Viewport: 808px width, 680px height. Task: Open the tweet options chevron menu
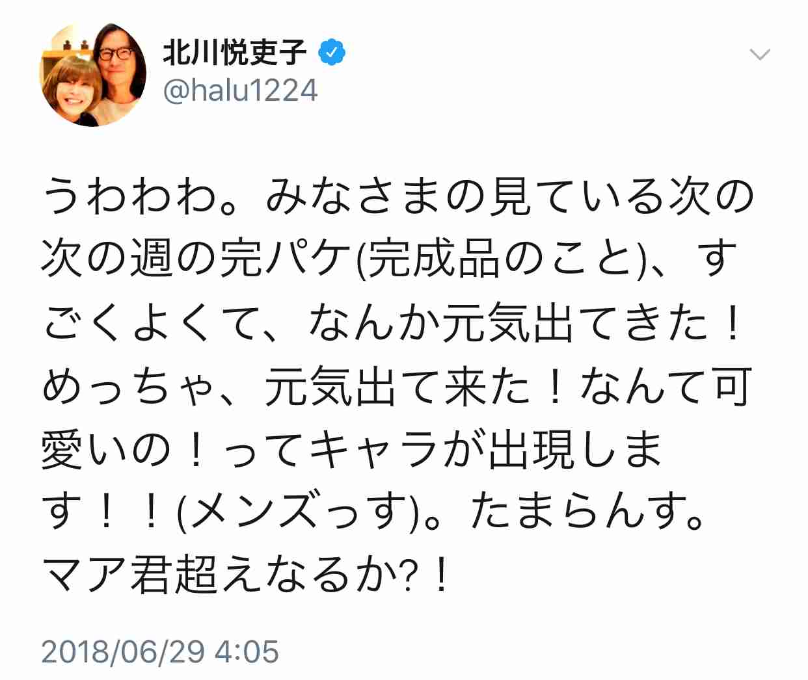(x=760, y=55)
